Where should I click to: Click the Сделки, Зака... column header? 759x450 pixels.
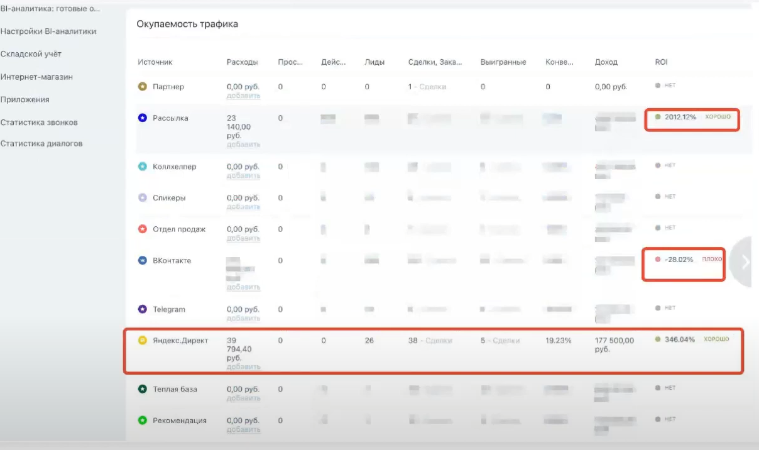point(435,62)
